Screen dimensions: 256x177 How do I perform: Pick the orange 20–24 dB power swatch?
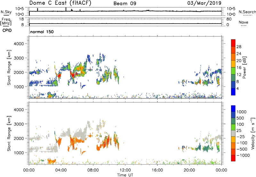[233, 57]
